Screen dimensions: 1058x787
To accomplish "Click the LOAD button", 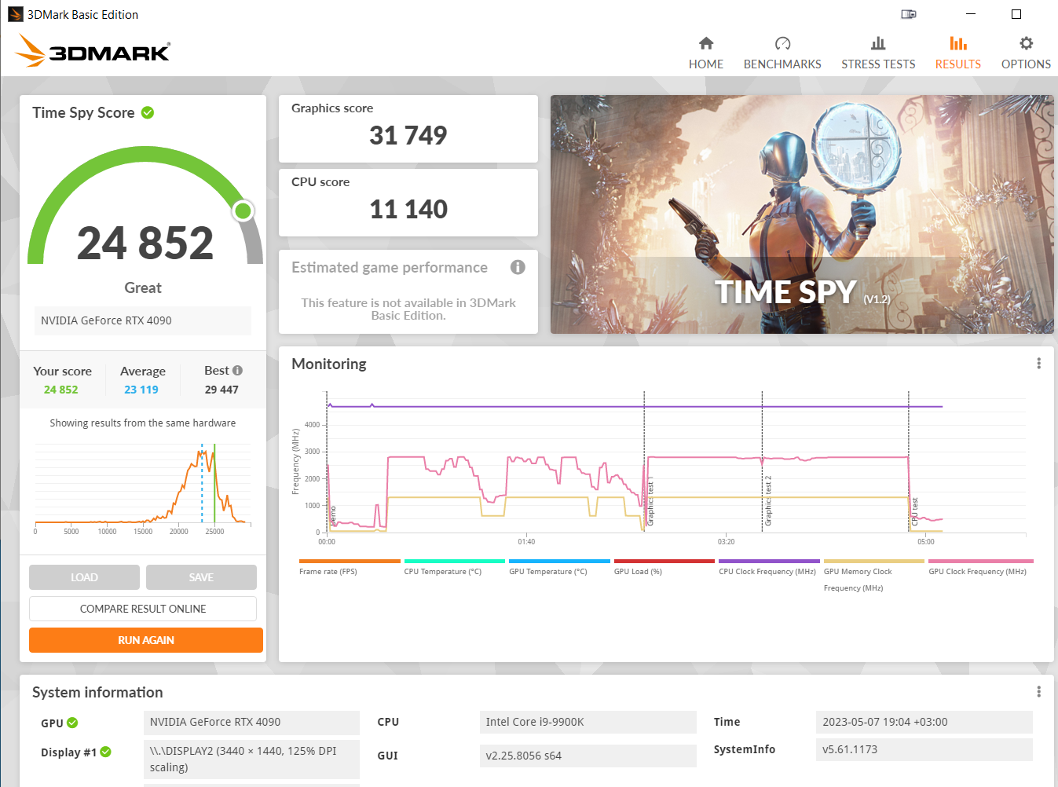I will coord(84,577).
